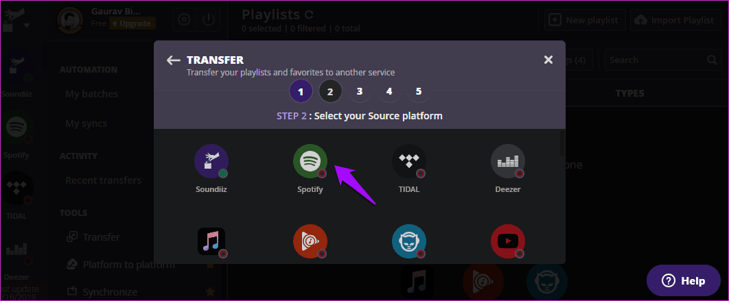Open My syncs in sidebar
Image resolution: width=729 pixels, height=301 pixels.
86,123
